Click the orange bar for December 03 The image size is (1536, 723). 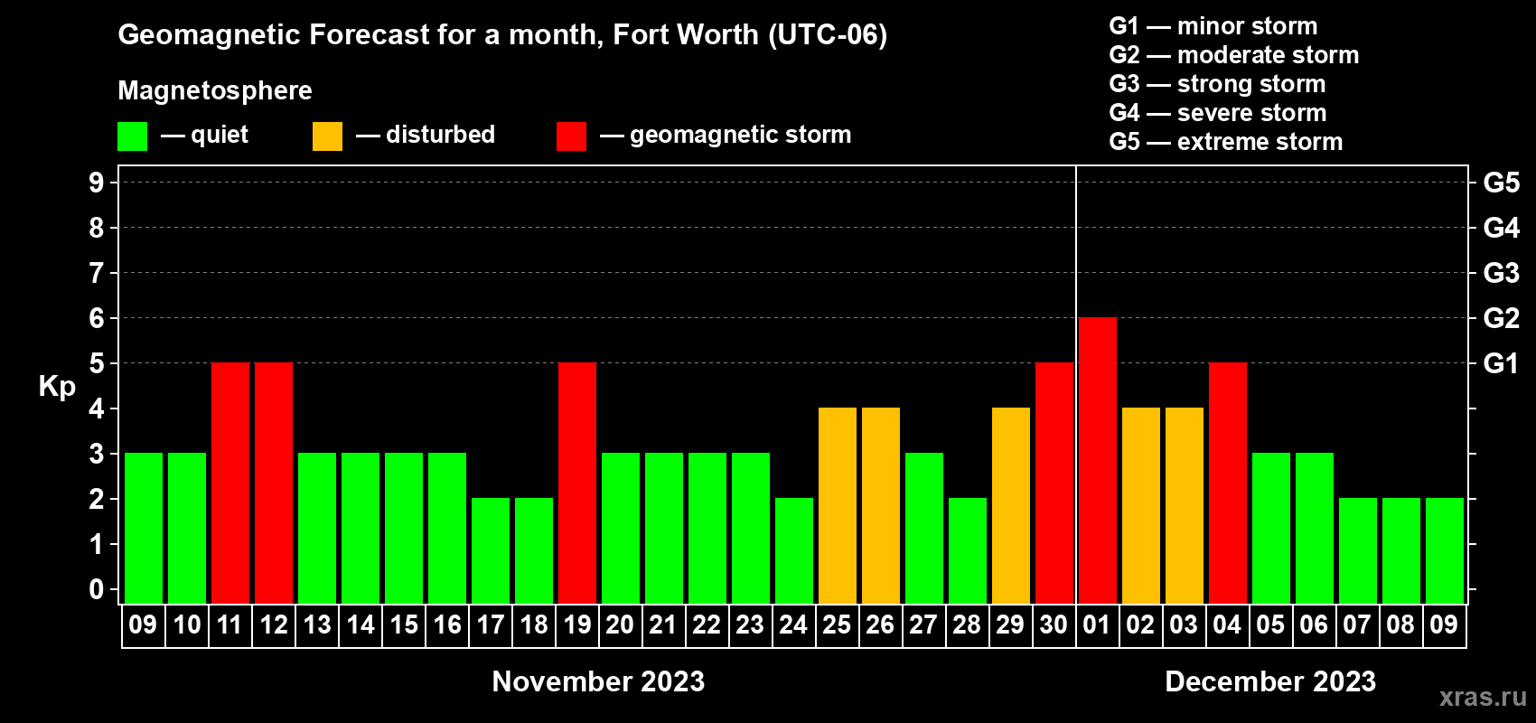pyautogui.click(x=1185, y=505)
